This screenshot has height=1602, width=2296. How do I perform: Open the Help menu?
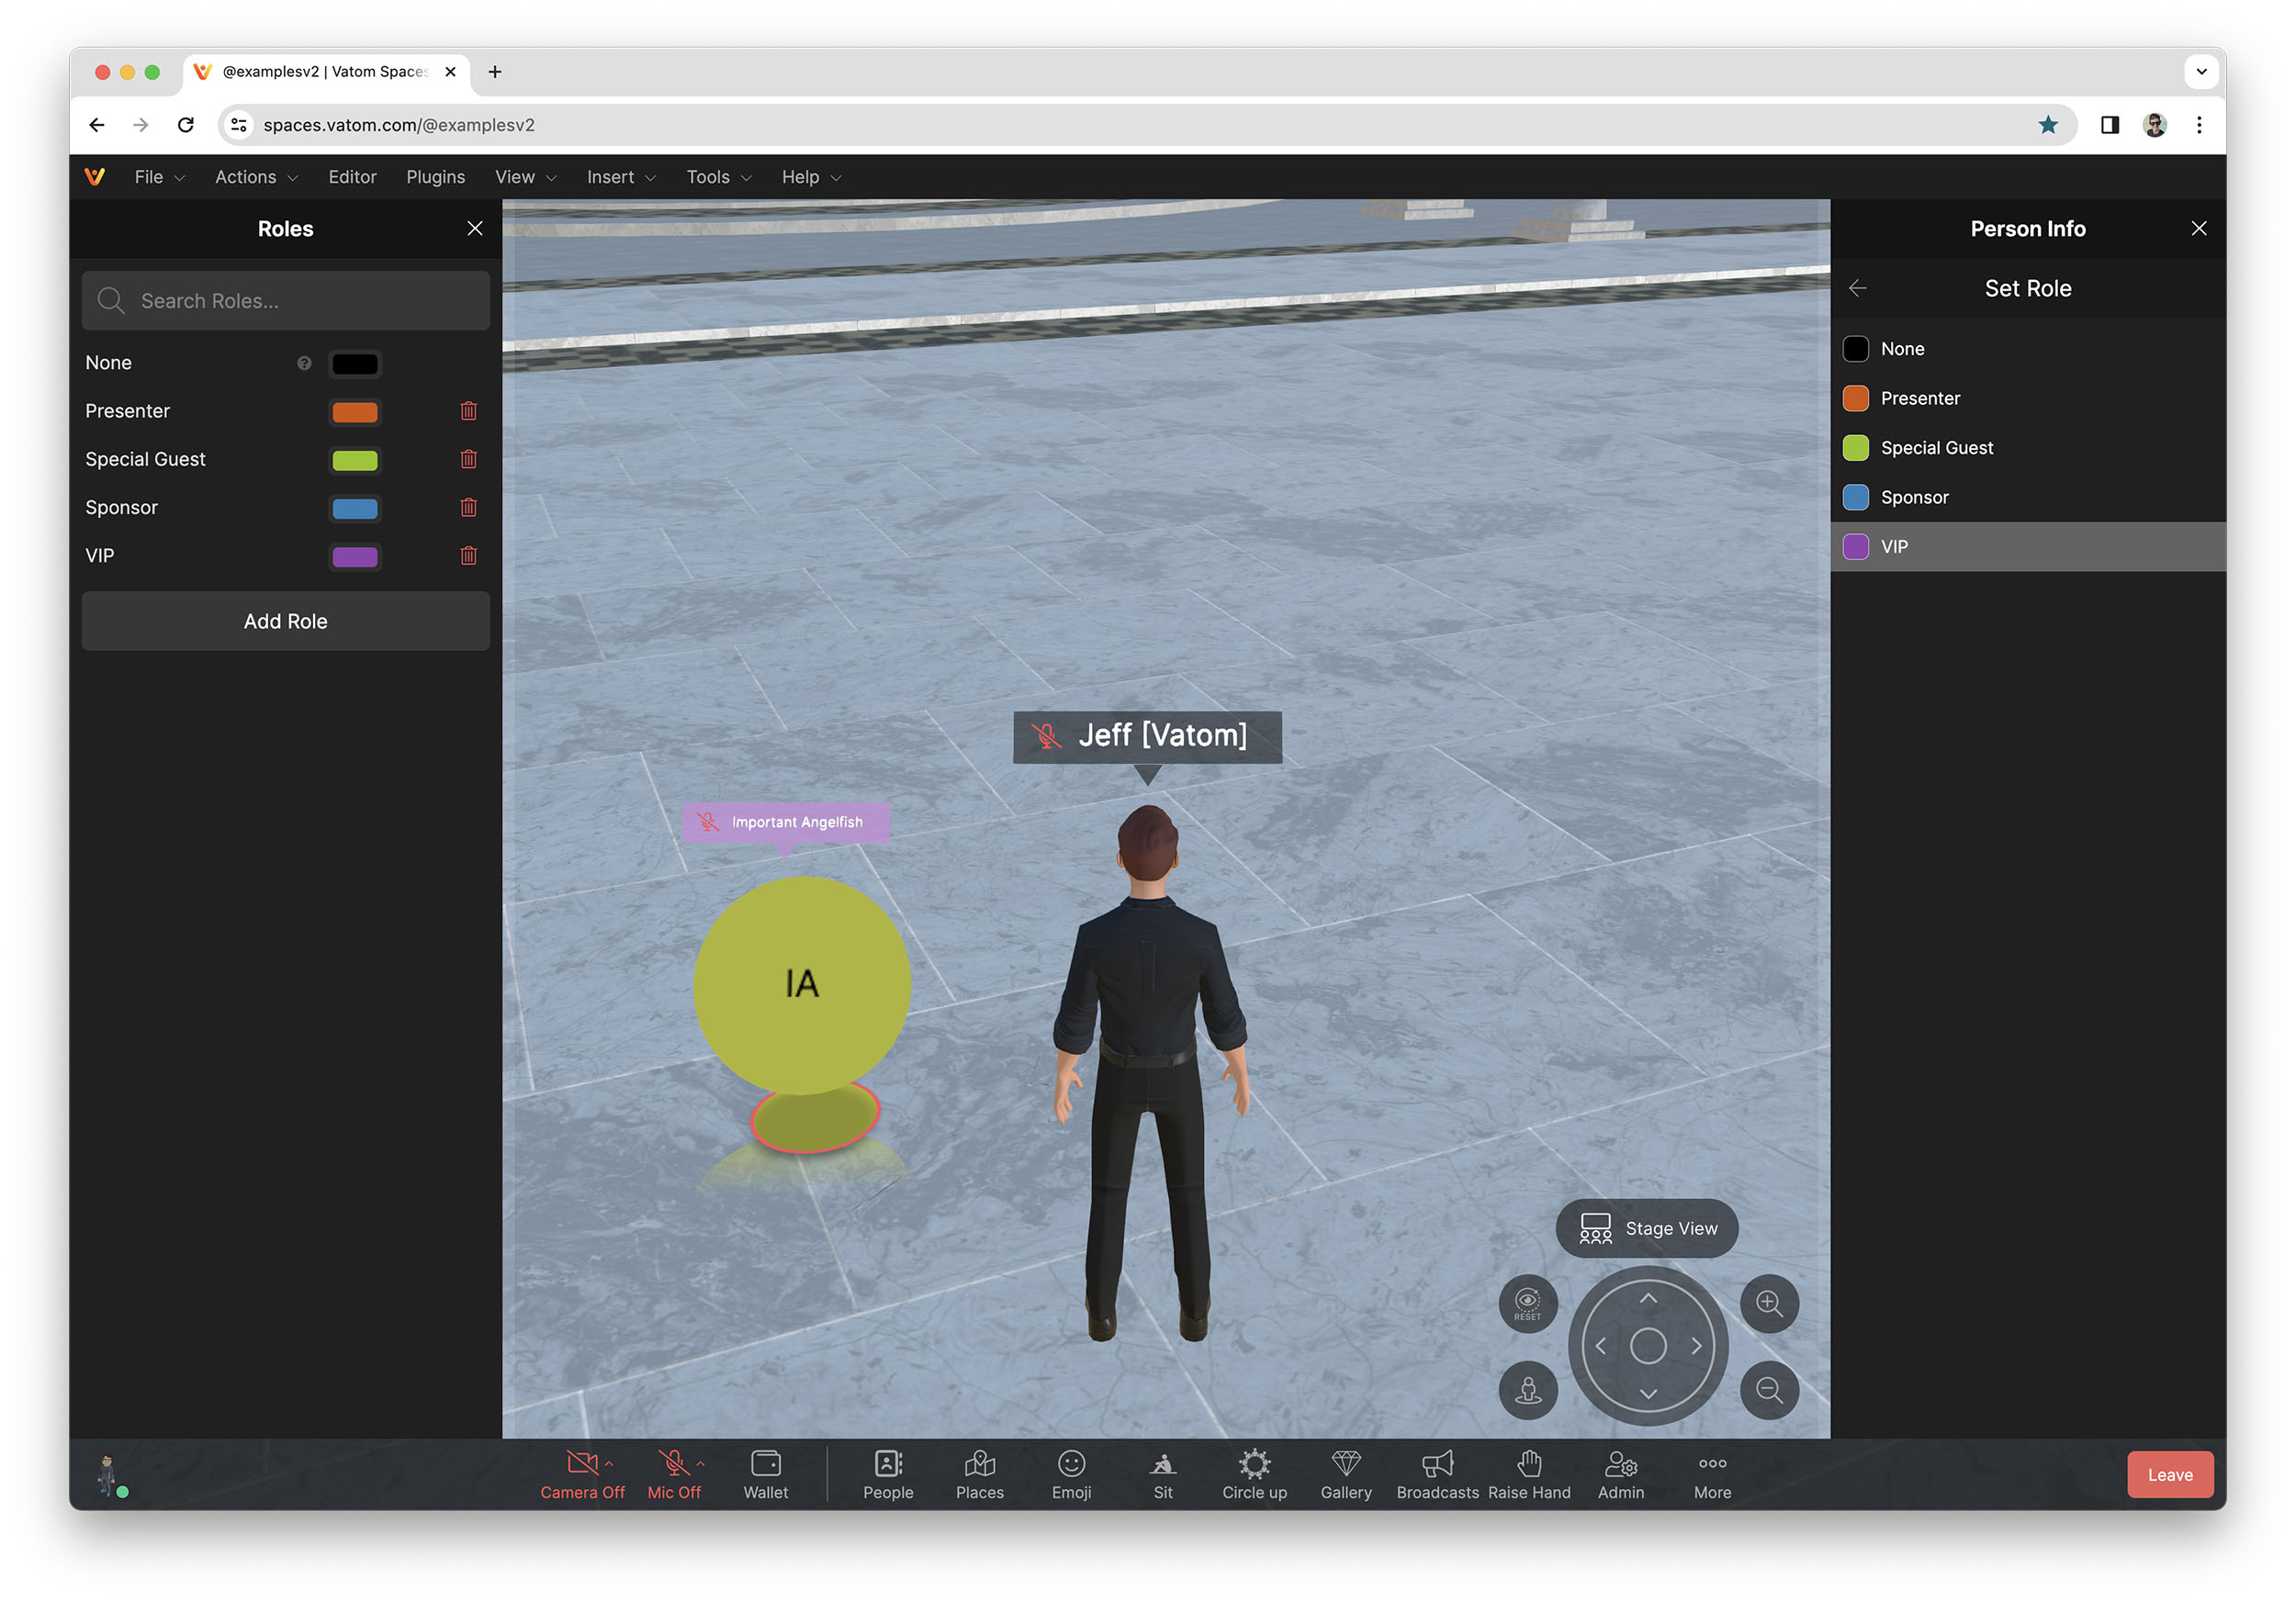[x=811, y=176]
